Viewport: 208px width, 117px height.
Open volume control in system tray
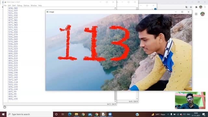click(184, 114)
